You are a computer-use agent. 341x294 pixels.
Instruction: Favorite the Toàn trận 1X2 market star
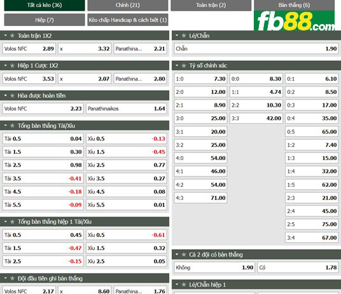(12, 36)
